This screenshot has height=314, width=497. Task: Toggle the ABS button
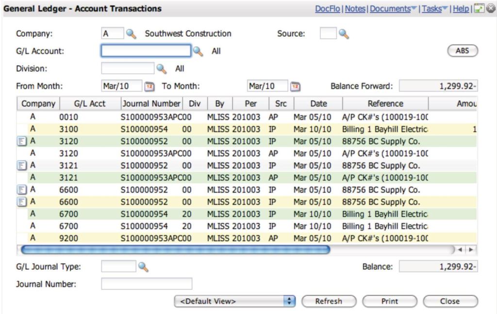pyautogui.click(x=462, y=50)
